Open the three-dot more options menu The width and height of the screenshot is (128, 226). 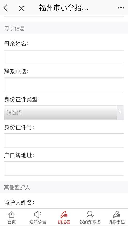121,8
